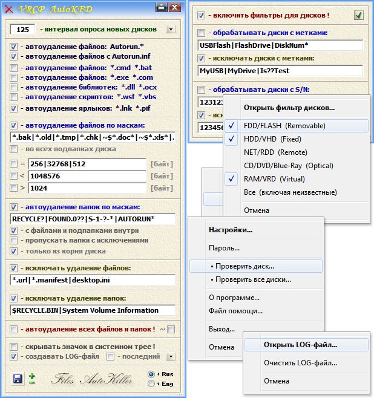Select 'Проверить диск...' menu item
Viewport: 374px width, 398px height.
256,266
